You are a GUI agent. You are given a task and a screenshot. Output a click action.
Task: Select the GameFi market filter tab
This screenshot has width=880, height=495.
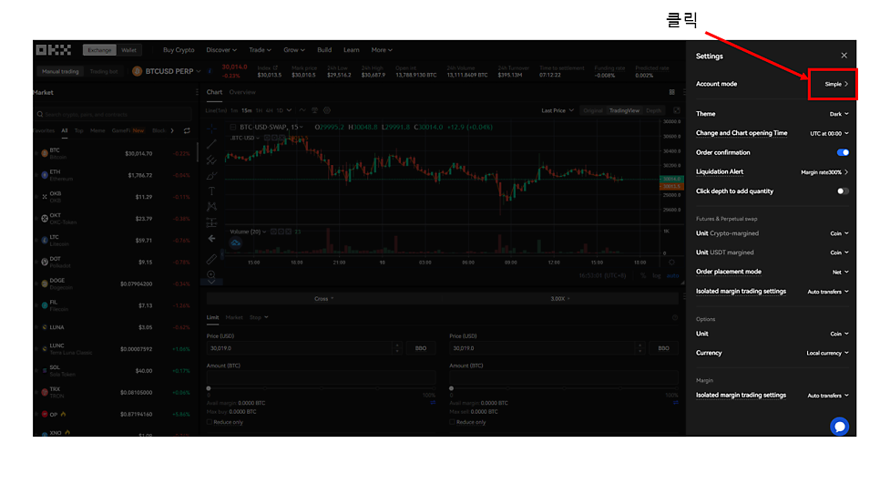128,130
